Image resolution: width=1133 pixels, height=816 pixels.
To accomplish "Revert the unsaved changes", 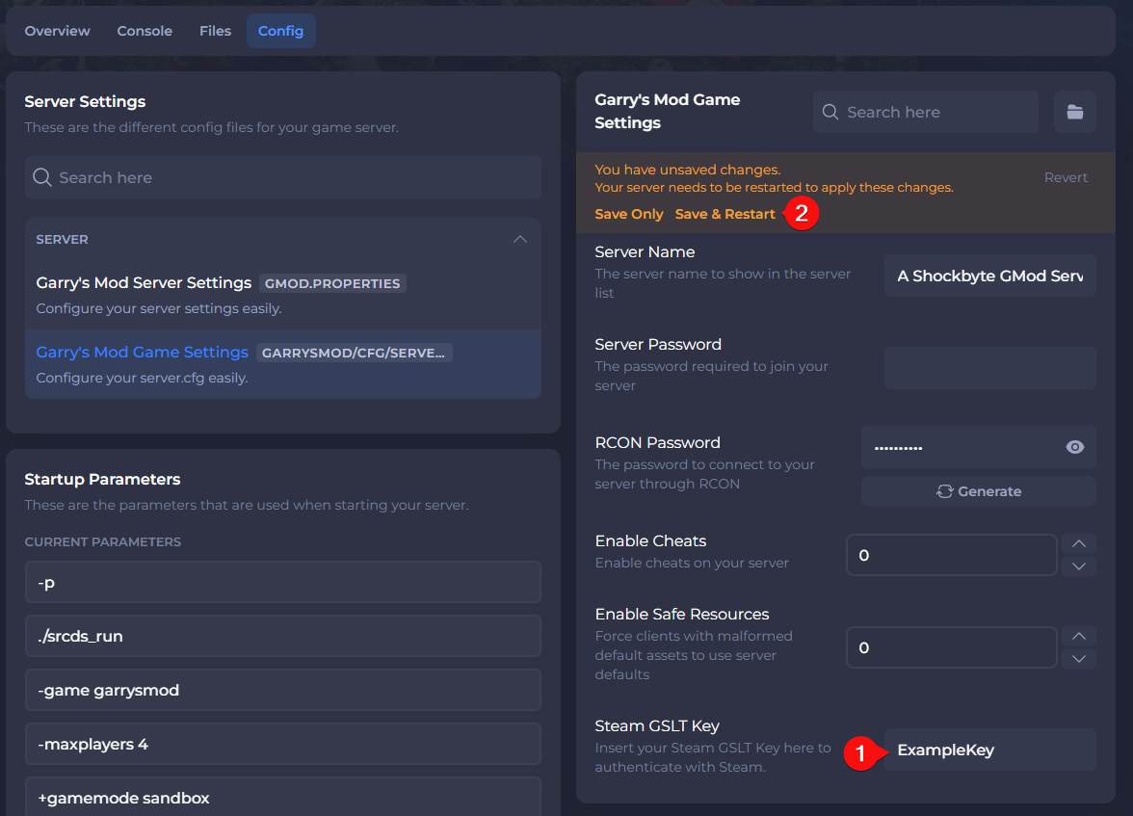I will click(1066, 177).
